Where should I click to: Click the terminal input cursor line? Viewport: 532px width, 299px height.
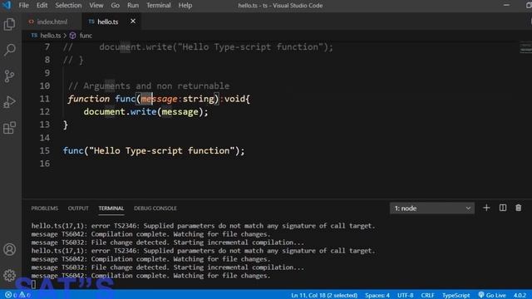tap(33, 284)
